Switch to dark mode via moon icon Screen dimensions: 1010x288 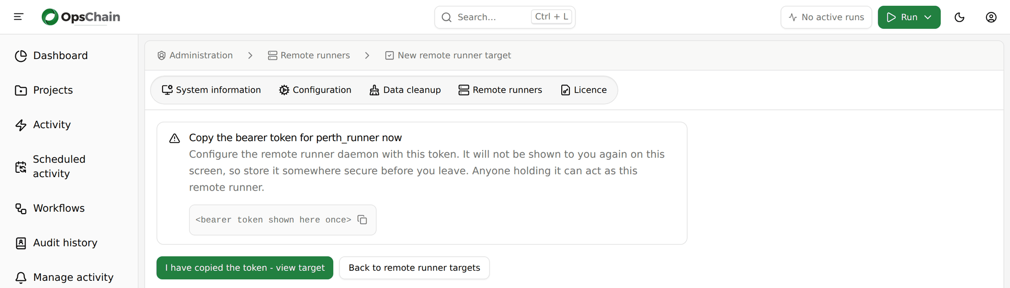point(959,17)
